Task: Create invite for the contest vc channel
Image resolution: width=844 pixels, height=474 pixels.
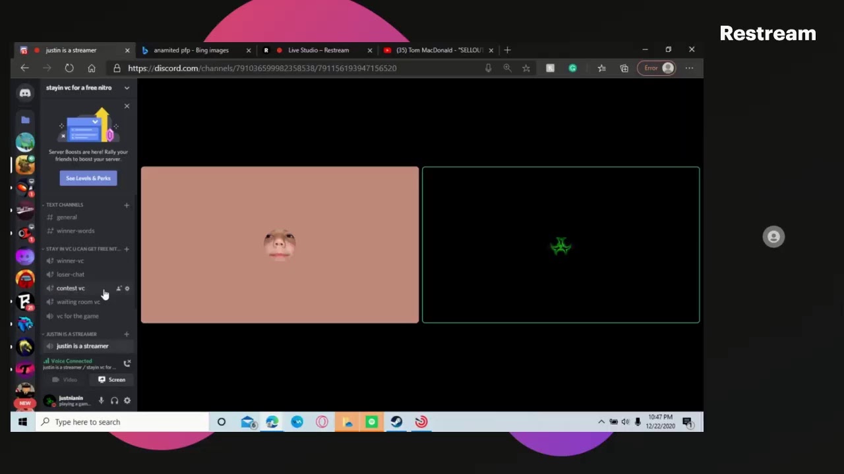Action: [119, 288]
